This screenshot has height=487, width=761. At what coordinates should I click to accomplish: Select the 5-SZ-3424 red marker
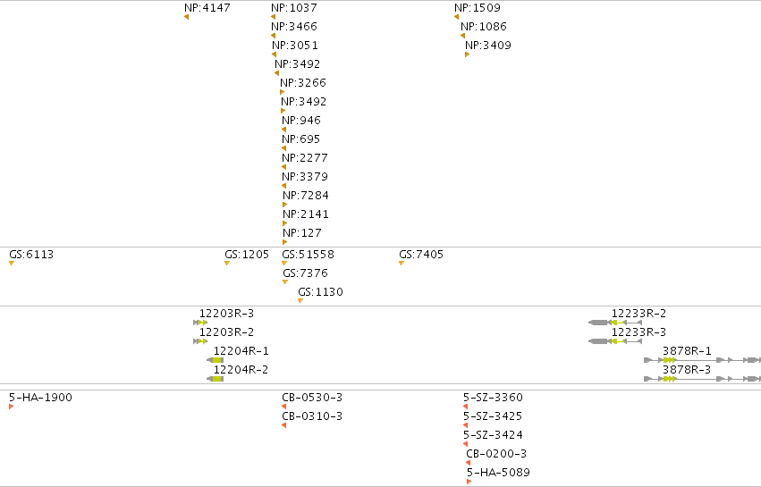(465, 444)
